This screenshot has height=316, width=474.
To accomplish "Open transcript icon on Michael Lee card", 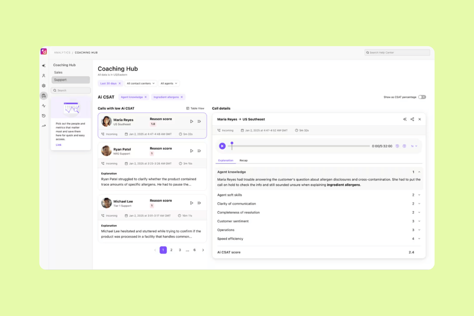I will pos(199,203).
